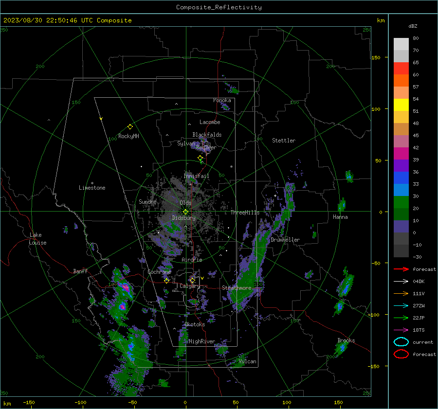The width and height of the screenshot is (438, 409).
Task: Click the Lake Louise label
Action: [x=37, y=239]
